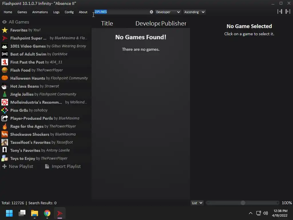Sort by the Developer column header
This screenshot has width=293, height=220.
pos(148,23)
